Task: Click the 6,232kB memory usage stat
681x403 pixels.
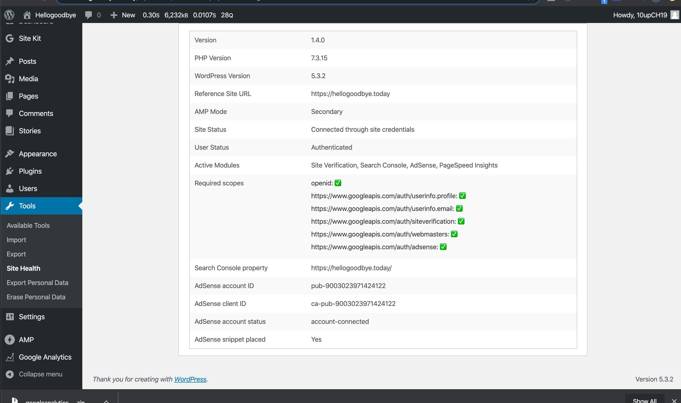Action: [176, 15]
